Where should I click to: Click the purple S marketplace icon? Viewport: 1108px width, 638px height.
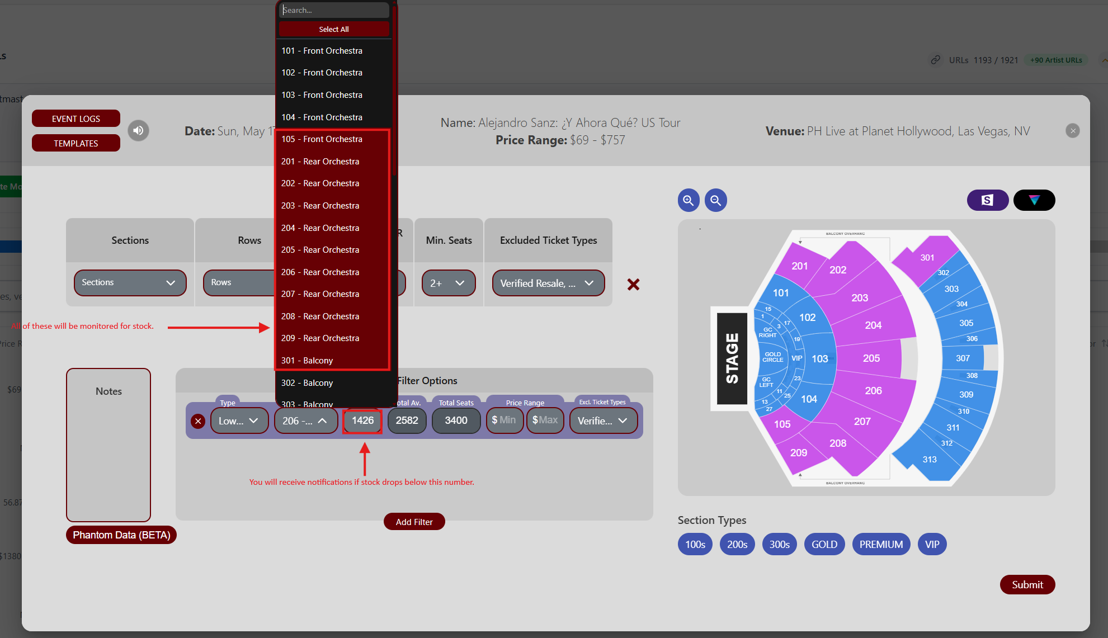click(987, 200)
